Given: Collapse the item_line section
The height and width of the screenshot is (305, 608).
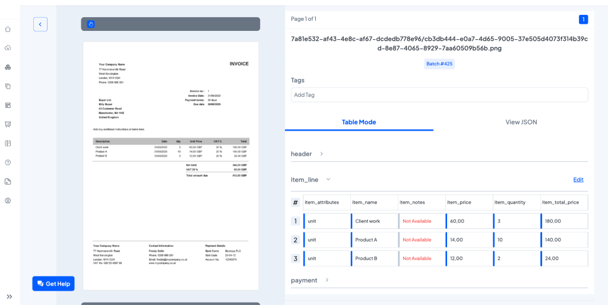Looking at the screenshot, I should pyautogui.click(x=328, y=179).
